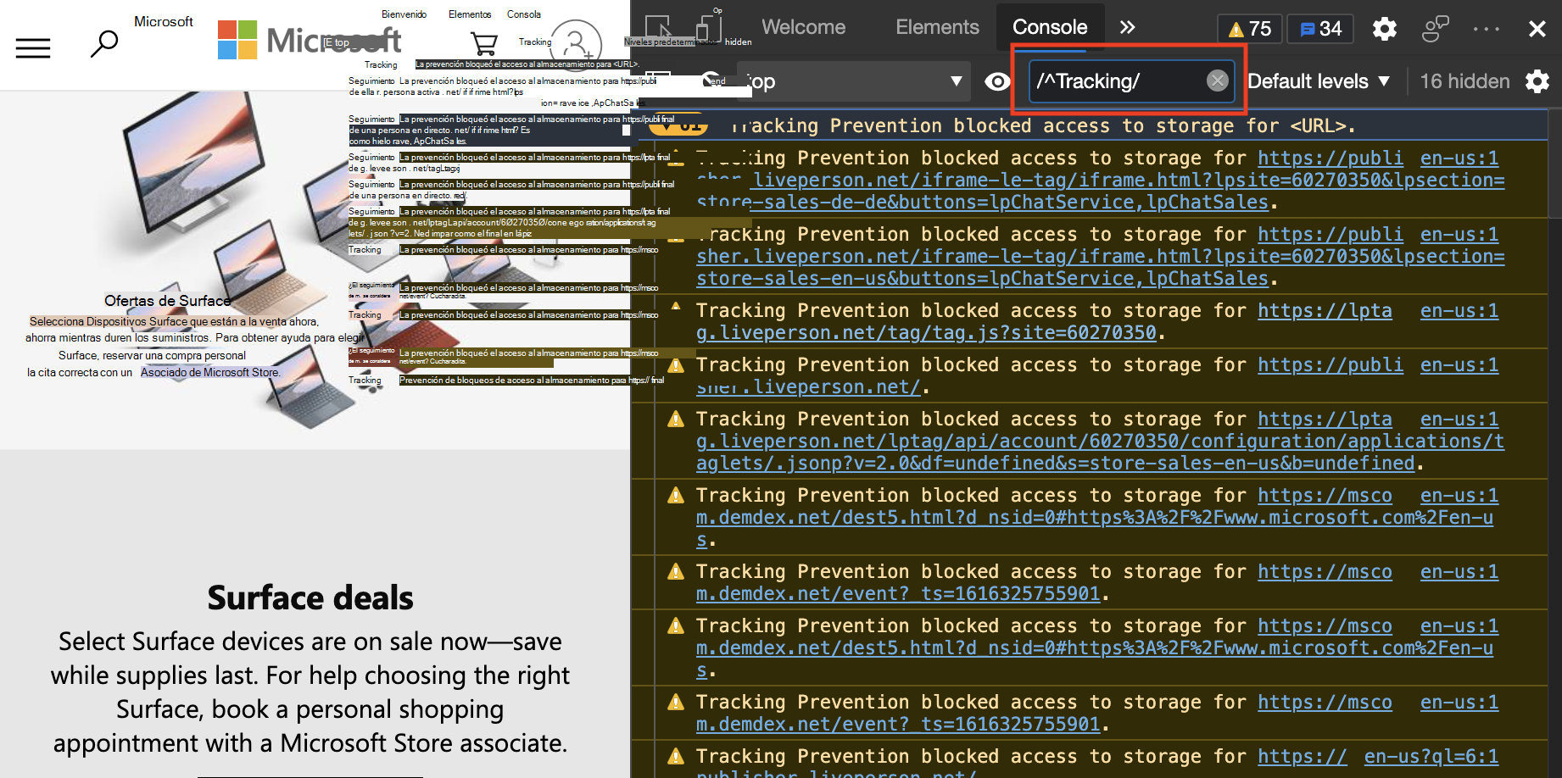Select the grouped 'storage for <URL>' message
1562x778 pixels.
click(x=1090, y=125)
